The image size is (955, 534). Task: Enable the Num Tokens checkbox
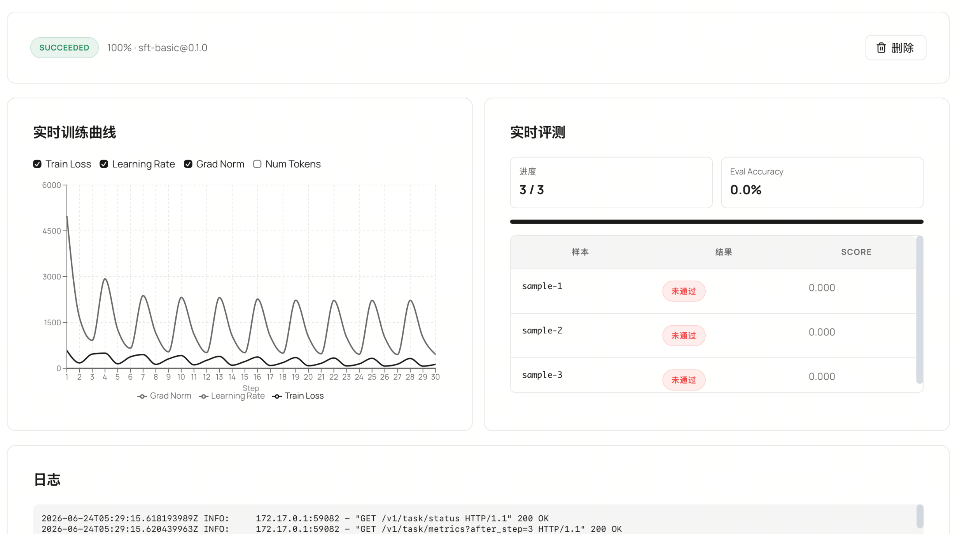[257, 164]
